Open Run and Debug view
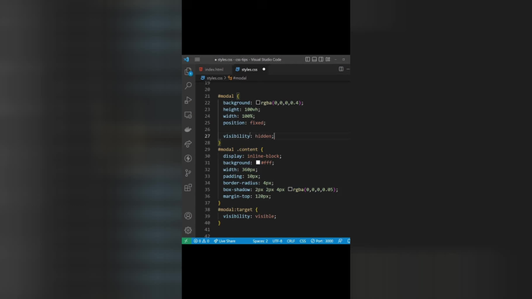This screenshot has height=299, width=532. pyautogui.click(x=188, y=100)
